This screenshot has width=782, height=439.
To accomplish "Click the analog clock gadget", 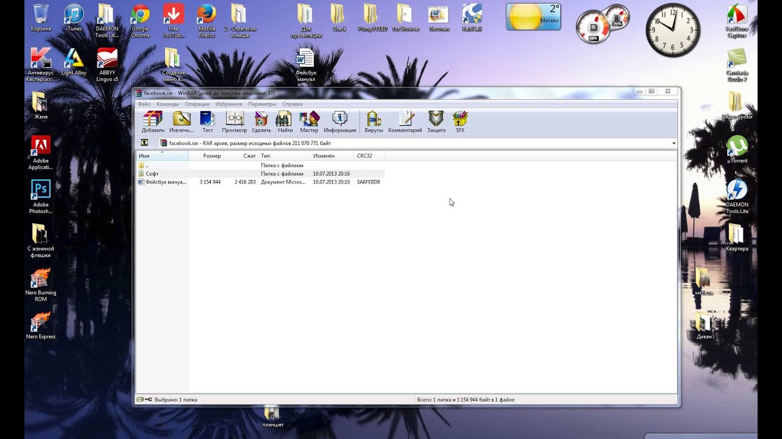I will (673, 30).
